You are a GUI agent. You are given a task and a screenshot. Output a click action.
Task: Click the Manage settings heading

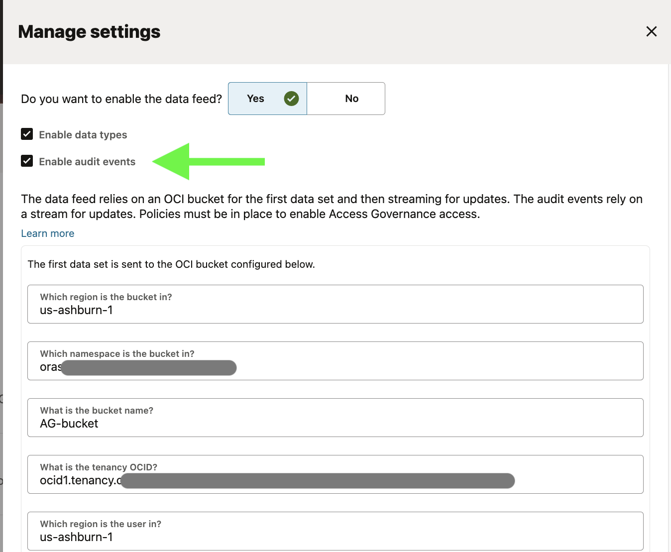point(89,32)
